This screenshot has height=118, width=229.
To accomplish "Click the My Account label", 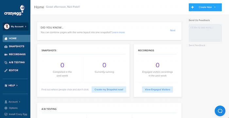I will [x=17, y=27].
